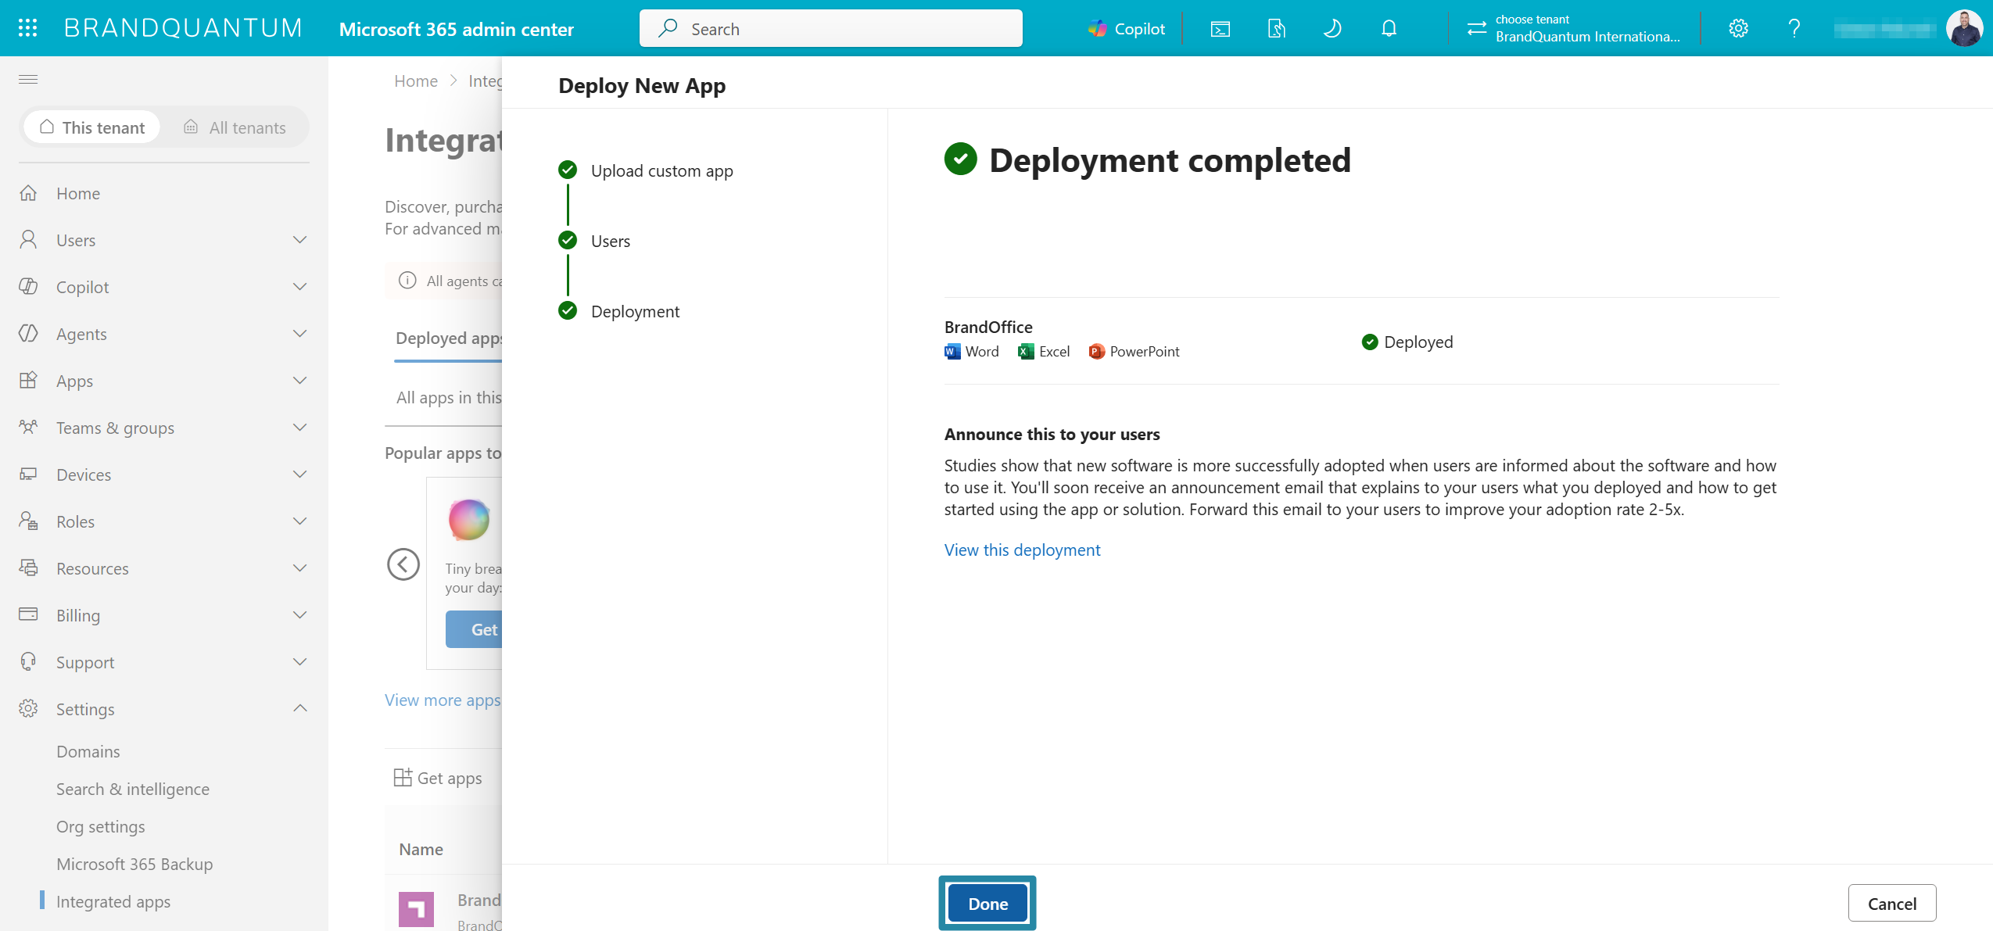Open Search & intelligence settings

[x=133, y=789]
